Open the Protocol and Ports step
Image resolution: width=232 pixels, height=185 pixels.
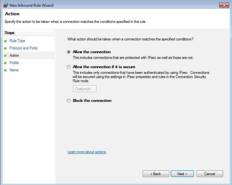[x=23, y=48]
